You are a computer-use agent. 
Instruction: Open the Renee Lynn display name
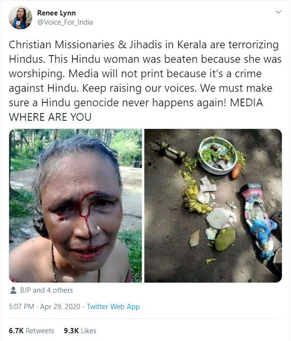coord(56,13)
